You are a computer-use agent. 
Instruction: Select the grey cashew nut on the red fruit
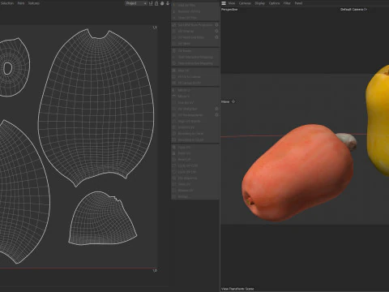click(x=348, y=140)
